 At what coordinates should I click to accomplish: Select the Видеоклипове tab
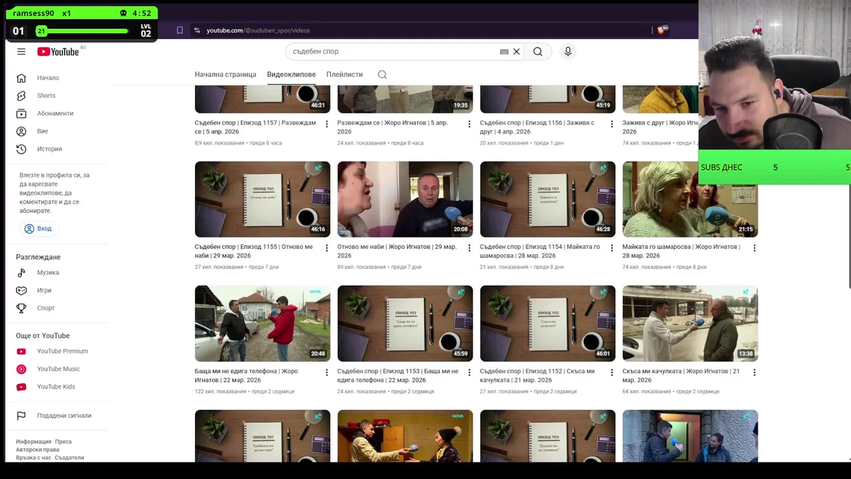point(291,75)
